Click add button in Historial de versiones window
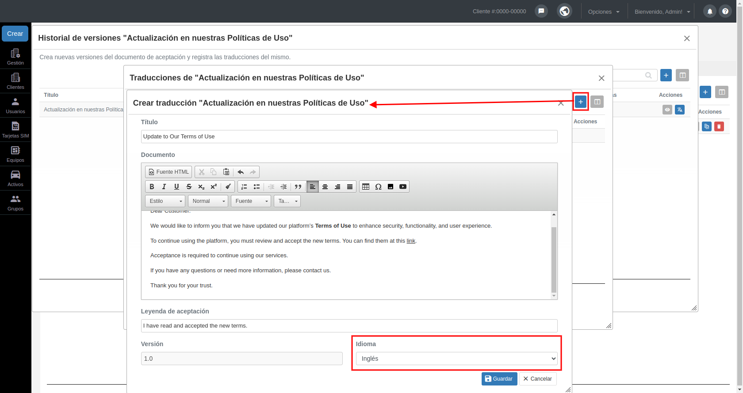Viewport: 743px width, 393px height. 666,75
